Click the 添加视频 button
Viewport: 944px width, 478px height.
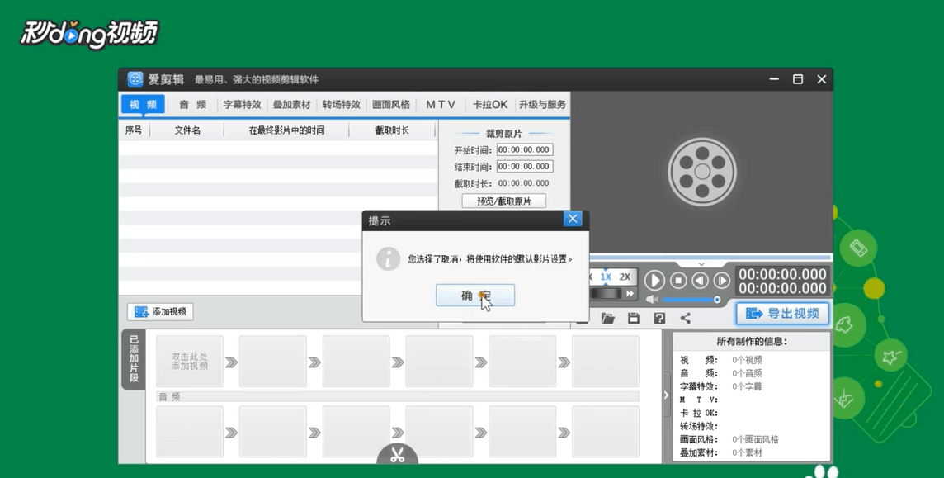[x=160, y=312]
